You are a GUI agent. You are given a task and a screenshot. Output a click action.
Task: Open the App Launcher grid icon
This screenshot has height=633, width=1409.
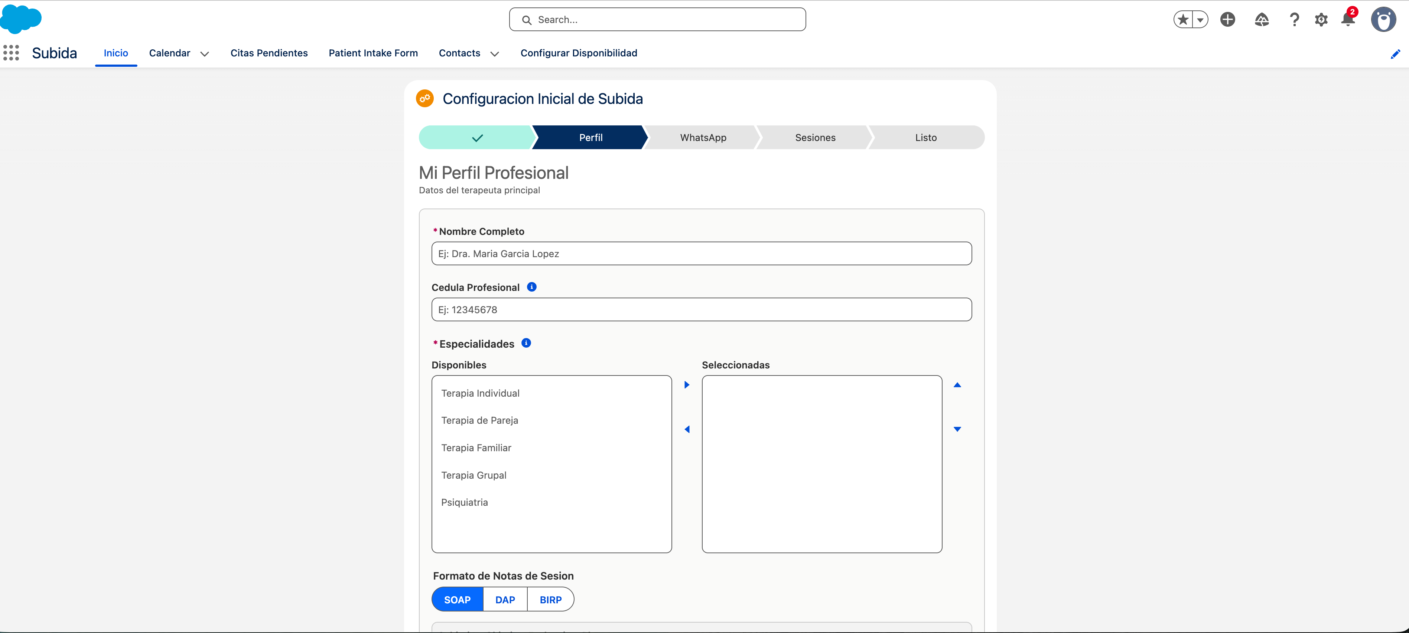11,53
